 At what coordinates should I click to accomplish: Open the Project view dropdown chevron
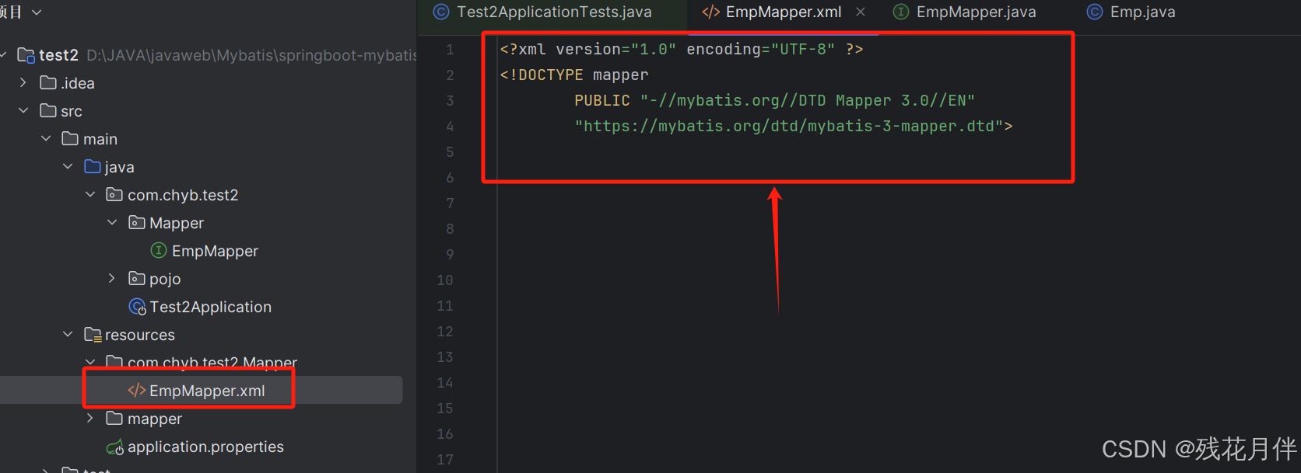(37, 12)
